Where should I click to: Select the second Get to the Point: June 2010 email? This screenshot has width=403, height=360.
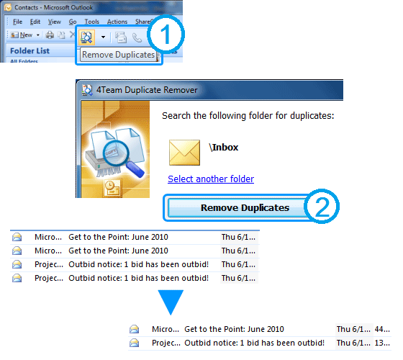tap(135, 251)
